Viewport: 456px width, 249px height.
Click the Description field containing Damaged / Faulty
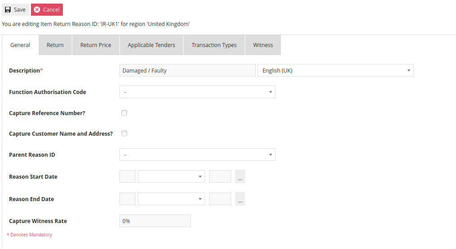coord(187,70)
